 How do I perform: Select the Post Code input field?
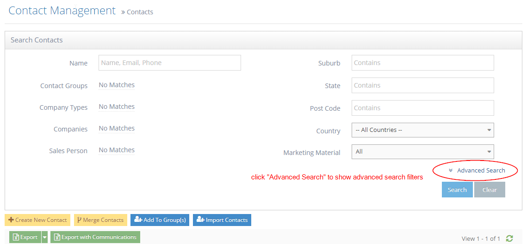(x=423, y=108)
